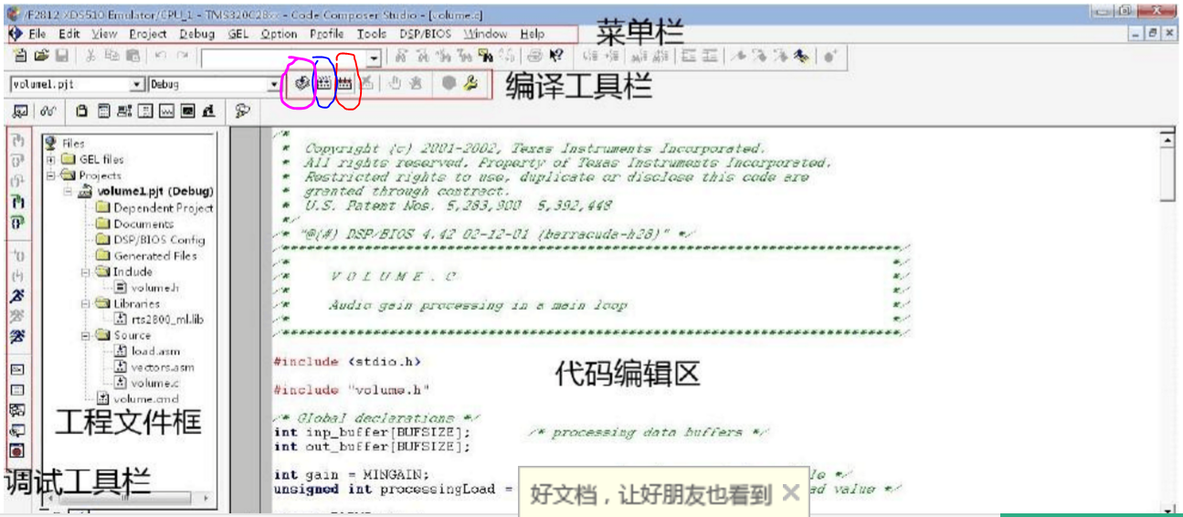
Task: Click the Animate running-man icon
Action: coord(17,338)
